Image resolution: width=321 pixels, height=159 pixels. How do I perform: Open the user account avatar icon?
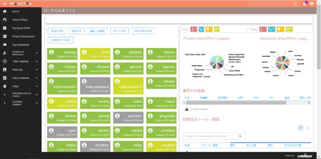click(312, 4)
